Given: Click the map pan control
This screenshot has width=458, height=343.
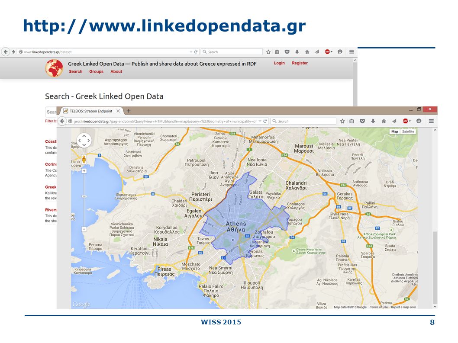Looking at the screenshot, I should [84, 141].
